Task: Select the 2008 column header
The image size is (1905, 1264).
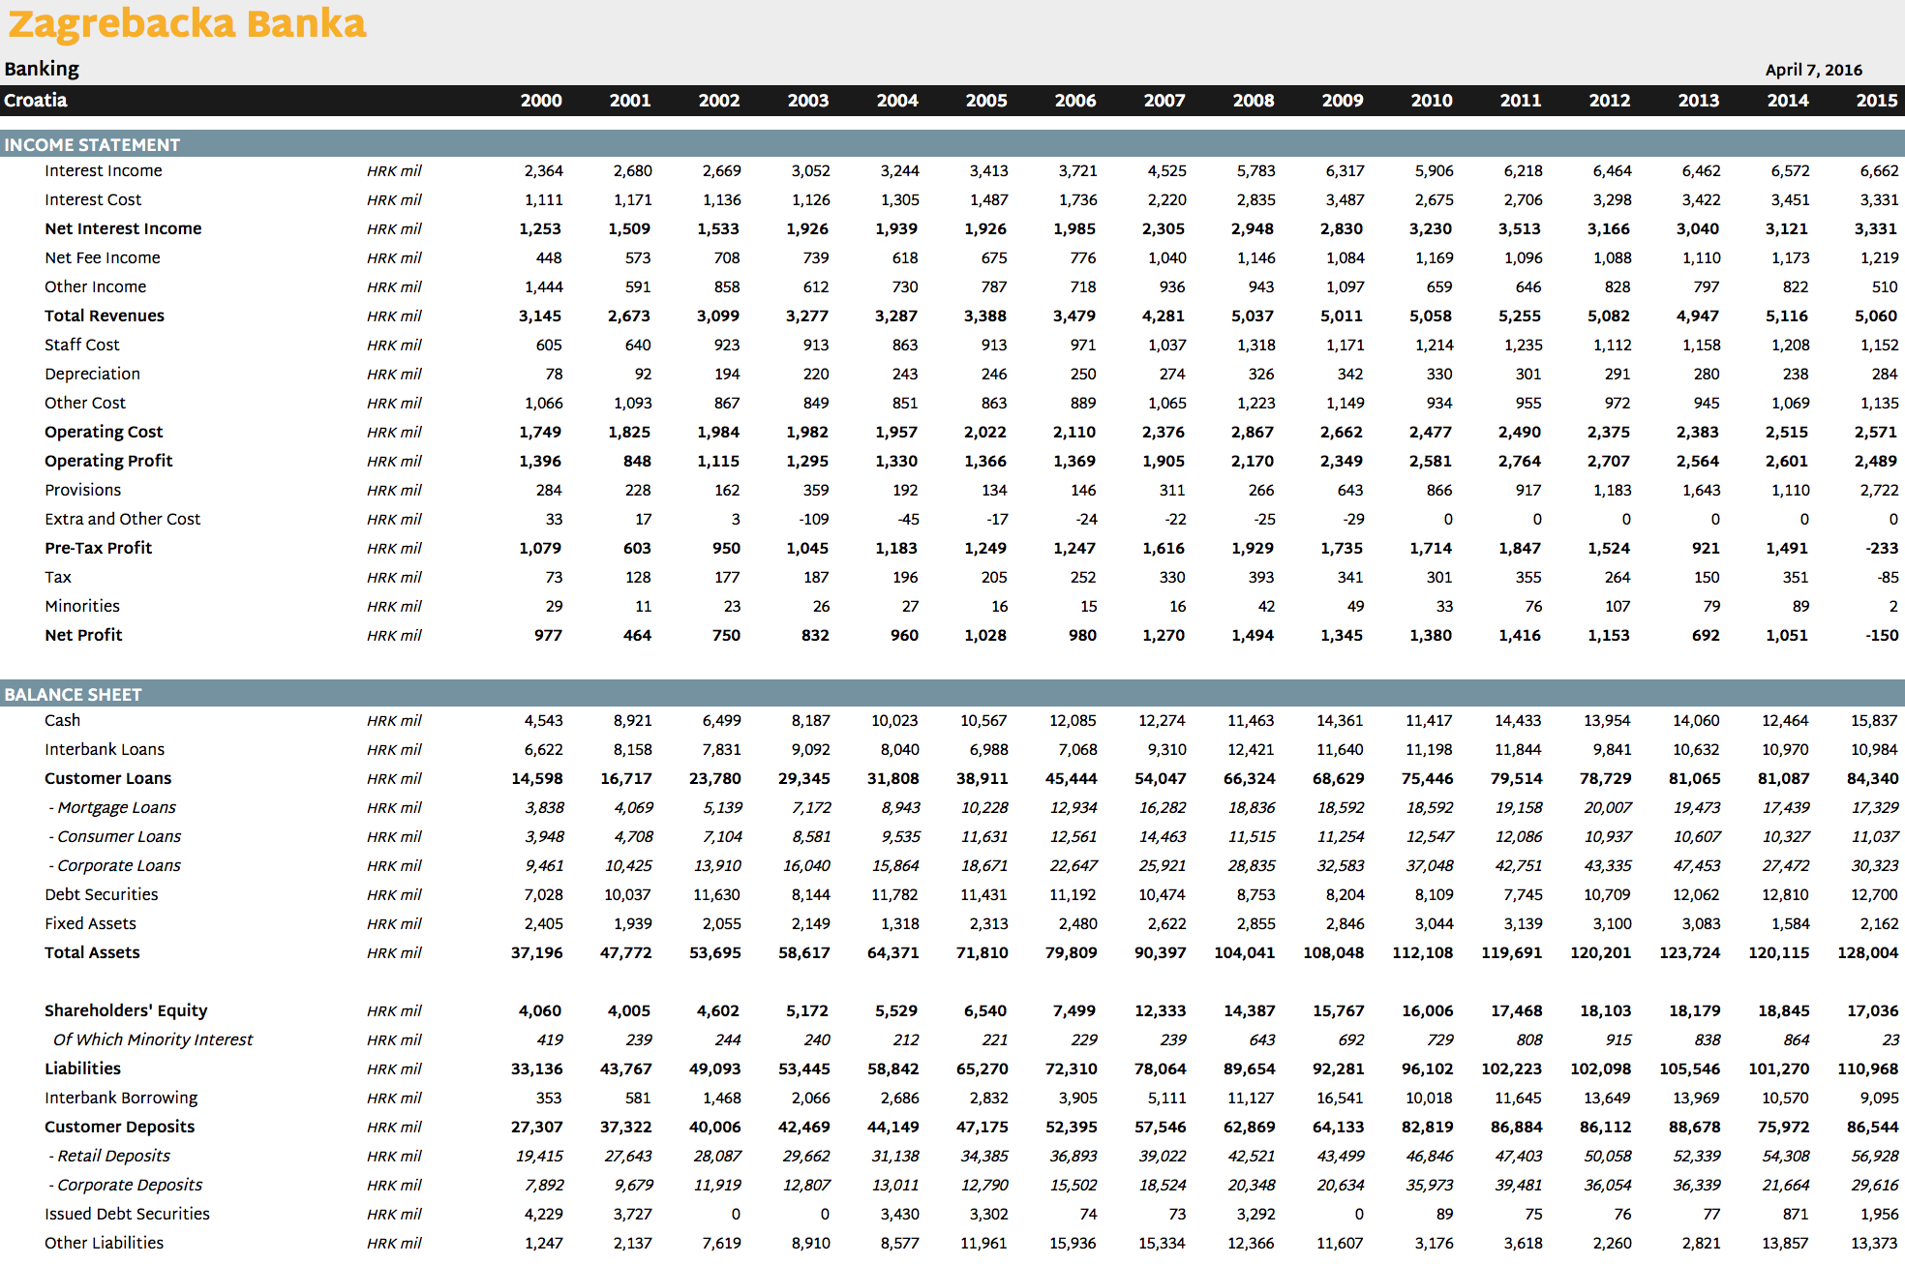Action: [1254, 101]
